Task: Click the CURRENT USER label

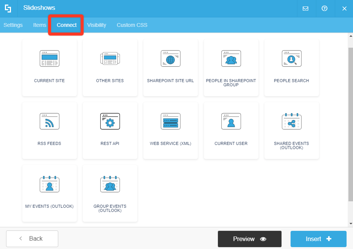Action: tap(231, 143)
